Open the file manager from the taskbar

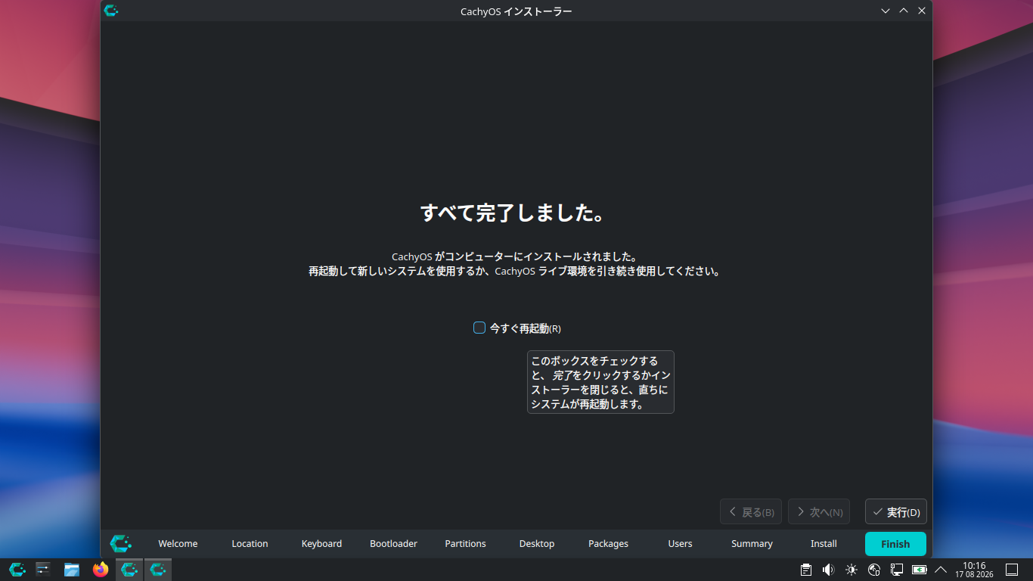[72, 570]
